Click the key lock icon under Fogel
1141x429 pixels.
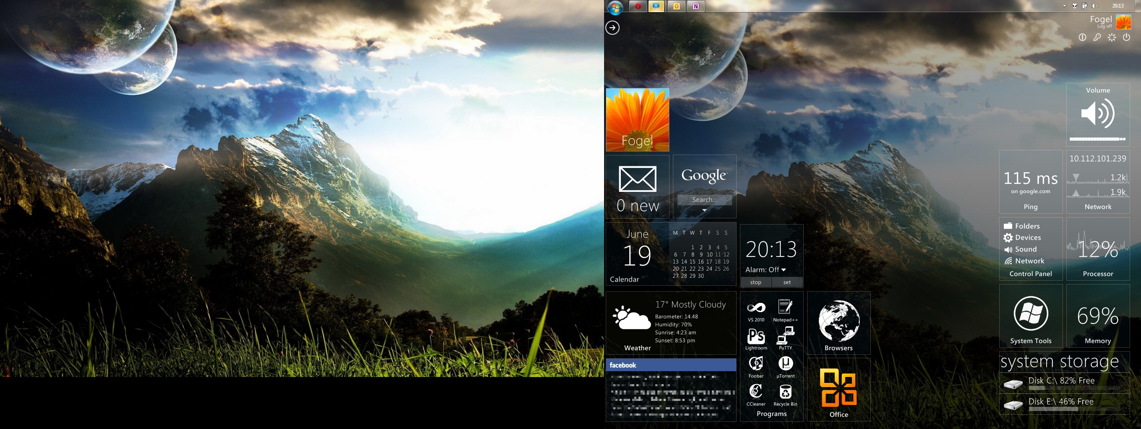[1097, 38]
